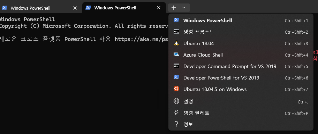Viewport: 318px width, 134px height.
Task: Launch Developer PowerShell for VS 2019
Action: (241, 78)
